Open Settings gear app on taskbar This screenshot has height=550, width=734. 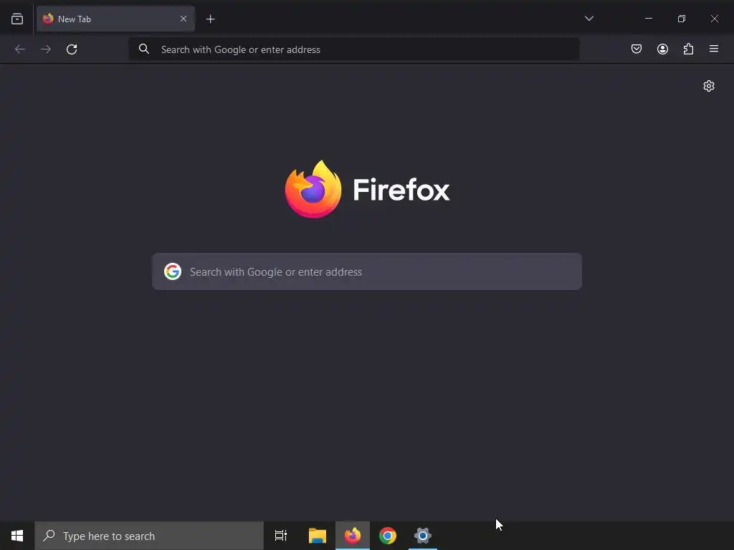point(423,536)
